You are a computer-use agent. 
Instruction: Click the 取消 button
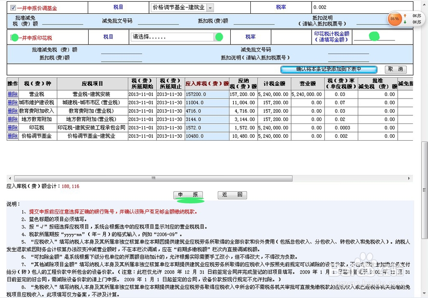[x=395, y=69]
